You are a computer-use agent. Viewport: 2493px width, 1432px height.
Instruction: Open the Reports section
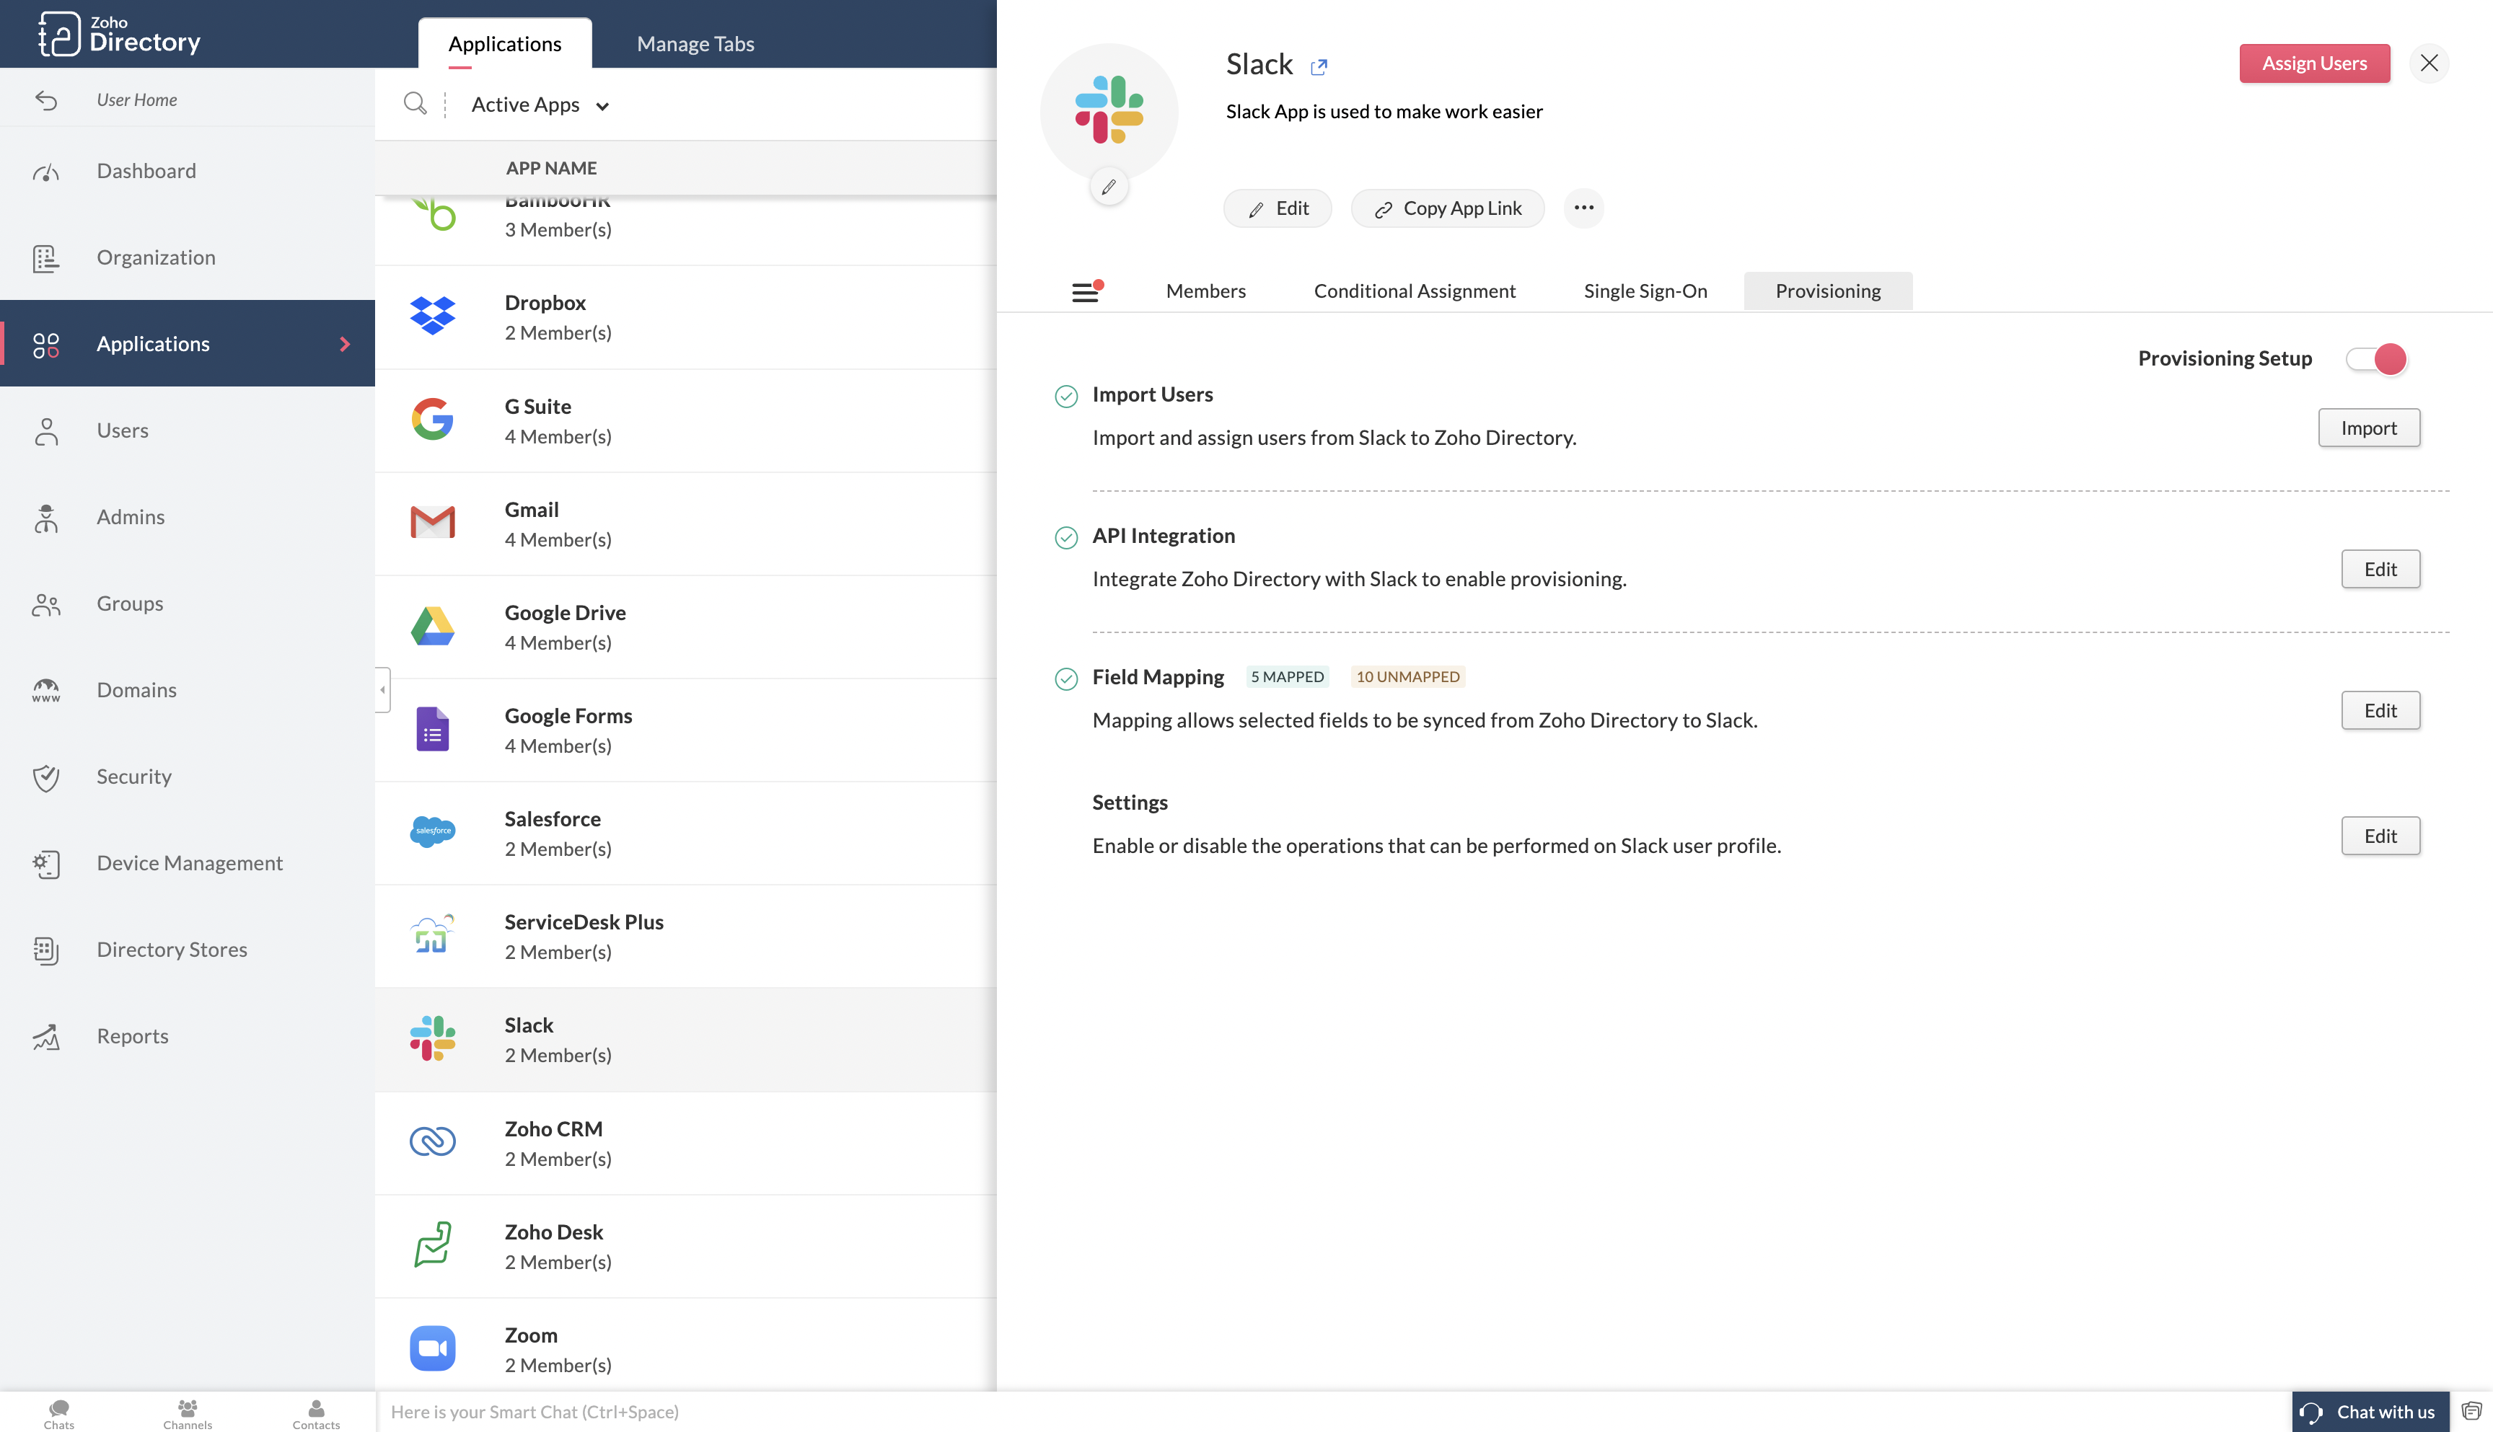(x=132, y=1035)
